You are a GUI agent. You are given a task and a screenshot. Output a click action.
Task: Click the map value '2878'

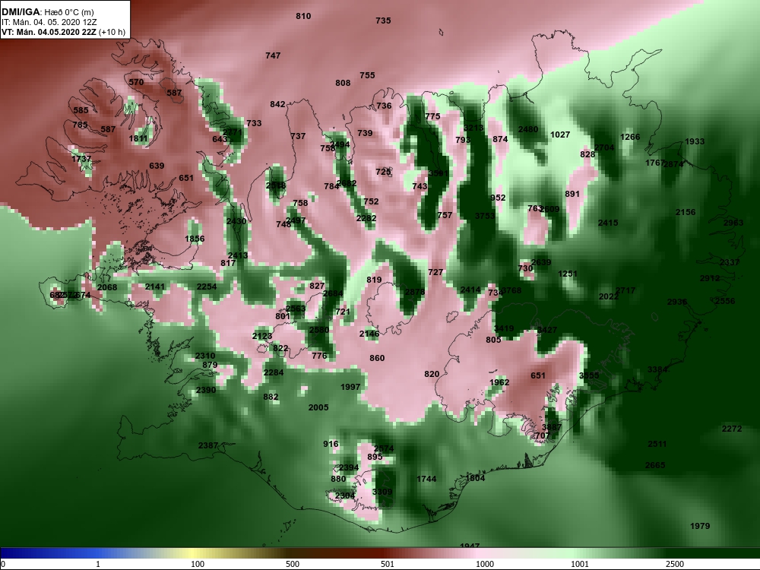coord(415,292)
